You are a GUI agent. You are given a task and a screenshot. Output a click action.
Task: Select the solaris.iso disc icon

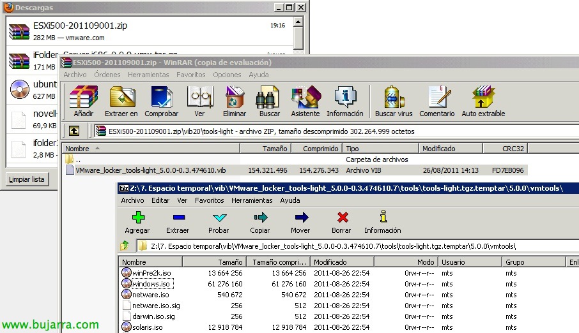[127, 327]
